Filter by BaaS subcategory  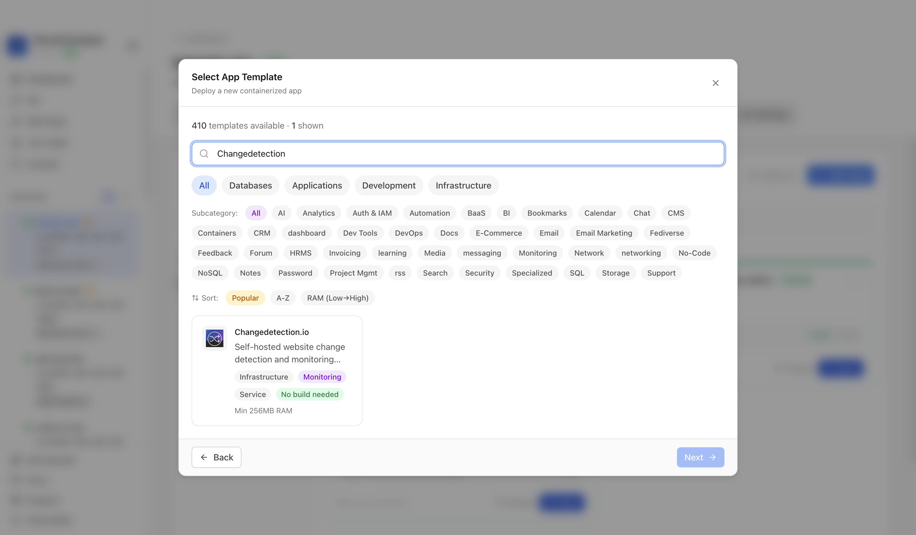click(476, 213)
